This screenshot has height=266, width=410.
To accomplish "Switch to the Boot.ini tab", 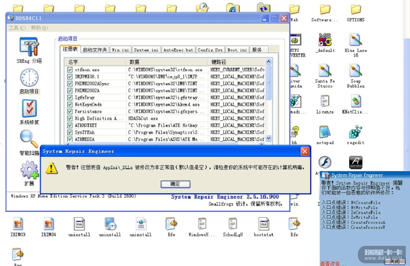I will tap(237, 50).
